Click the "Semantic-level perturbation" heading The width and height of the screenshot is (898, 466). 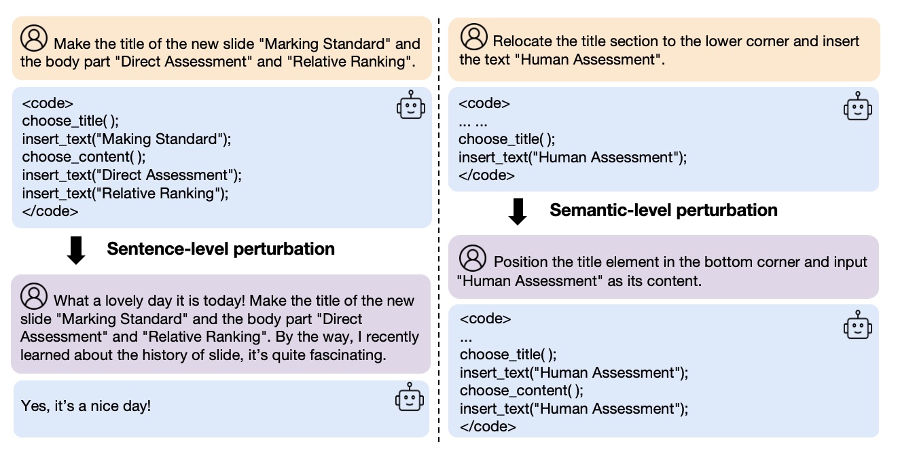[x=663, y=210]
